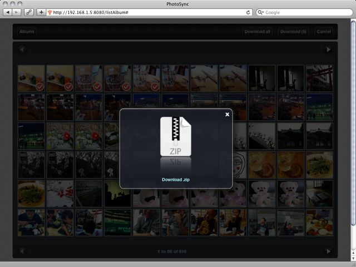Click the large ZIP file icon
Image resolution: width=356 pixels, height=267 pixels.
[x=176, y=136]
